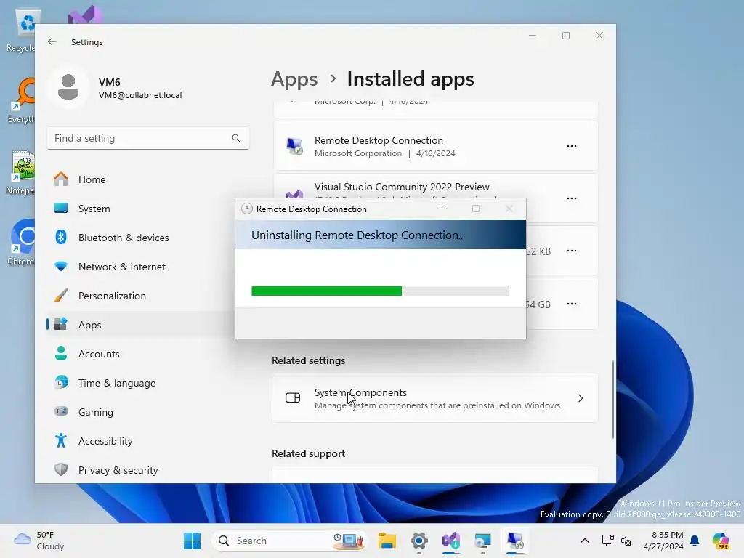Open Copilot preview icon in taskbar

tap(721, 541)
